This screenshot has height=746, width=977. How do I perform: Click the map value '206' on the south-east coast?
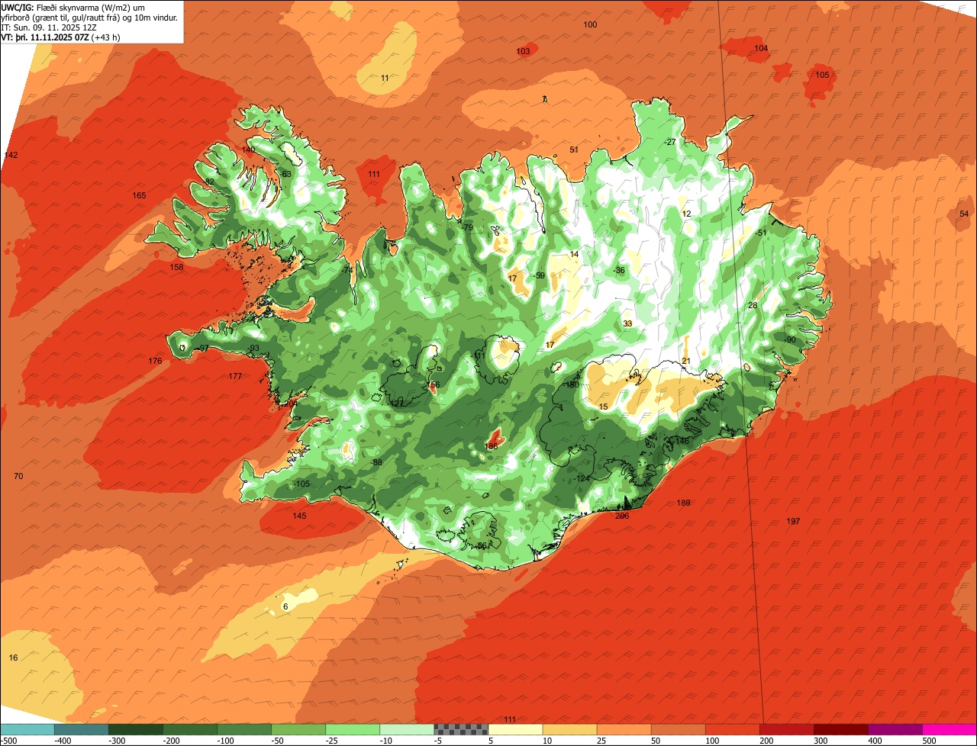click(622, 516)
